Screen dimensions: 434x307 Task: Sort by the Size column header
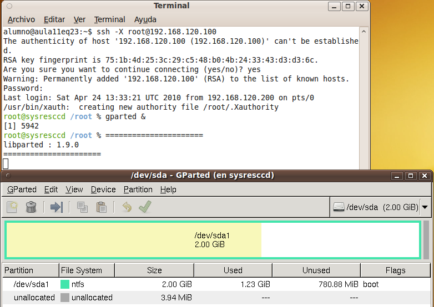click(x=154, y=270)
